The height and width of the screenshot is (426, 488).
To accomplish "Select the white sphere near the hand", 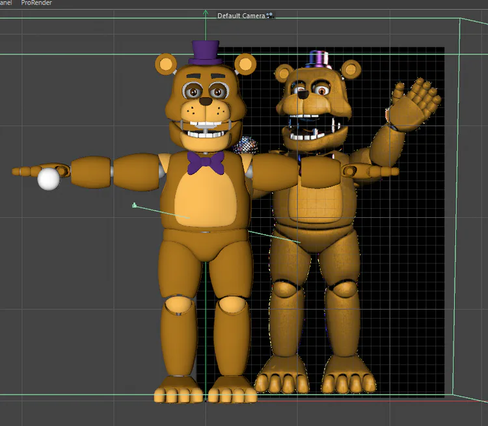I will [x=49, y=179].
